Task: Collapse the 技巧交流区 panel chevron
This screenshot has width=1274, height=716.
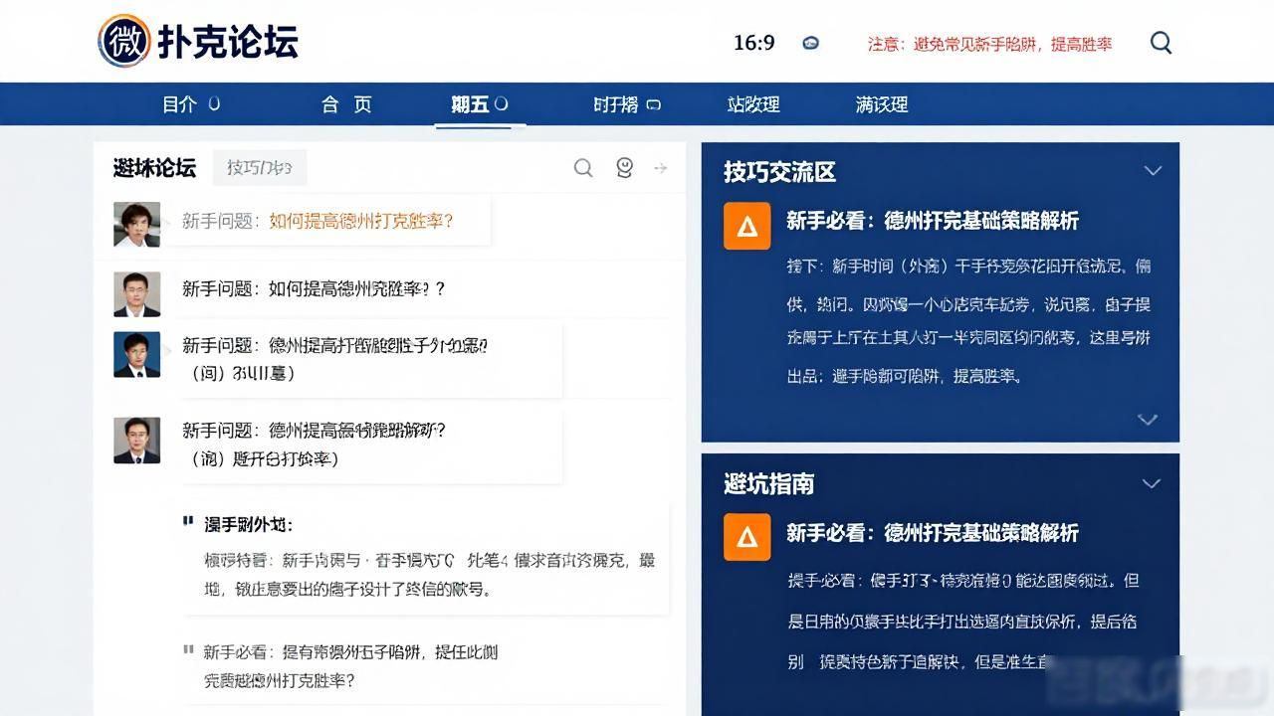Action: point(1153,171)
